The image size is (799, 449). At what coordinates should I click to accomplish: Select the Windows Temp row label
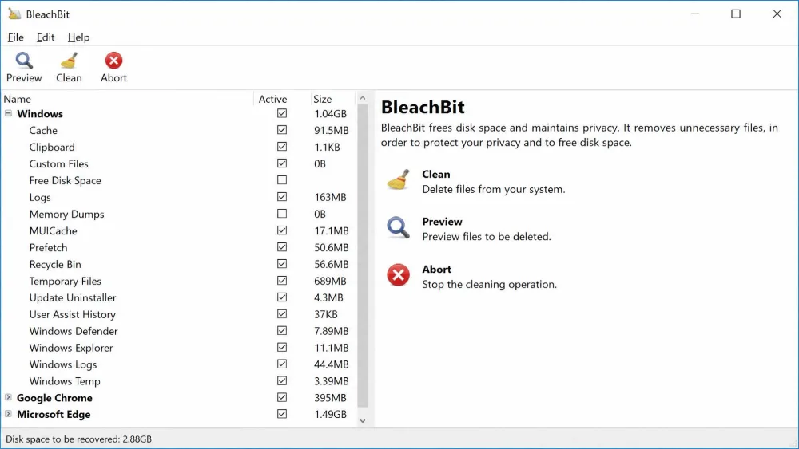[x=65, y=381]
